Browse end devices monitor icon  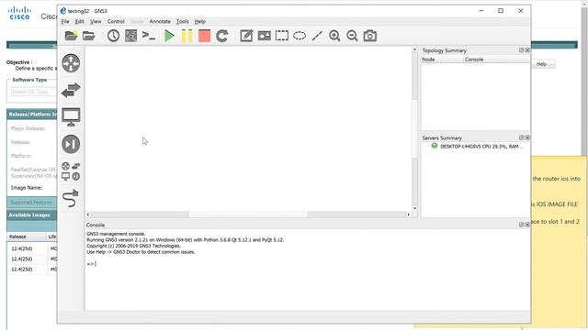71,117
